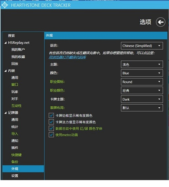This screenshot has height=187, width=169.
Task: Select 快捷键 in the sidebar
Action: 17,155
